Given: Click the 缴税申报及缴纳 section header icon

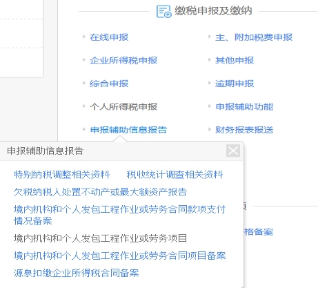Looking at the screenshot, I should click(x=163, y=11).
